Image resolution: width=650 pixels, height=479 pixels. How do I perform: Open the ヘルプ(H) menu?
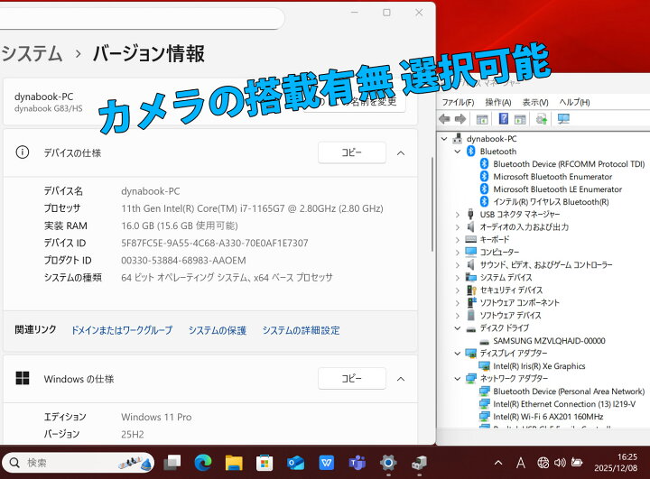574,102
